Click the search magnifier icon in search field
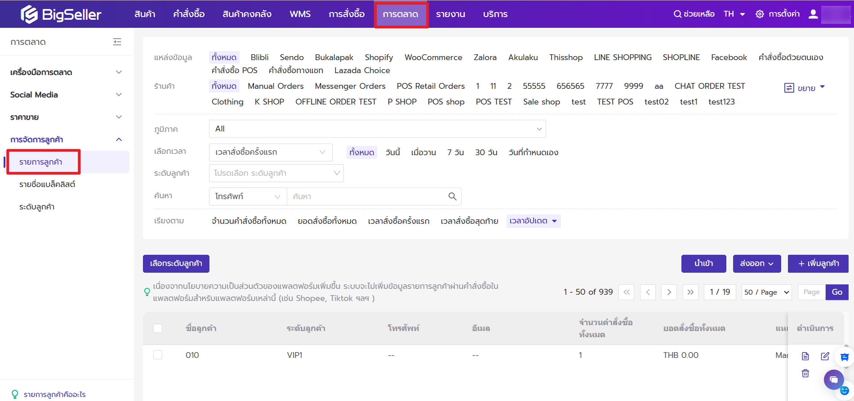The image size is (854, 401). click(452, 196)
